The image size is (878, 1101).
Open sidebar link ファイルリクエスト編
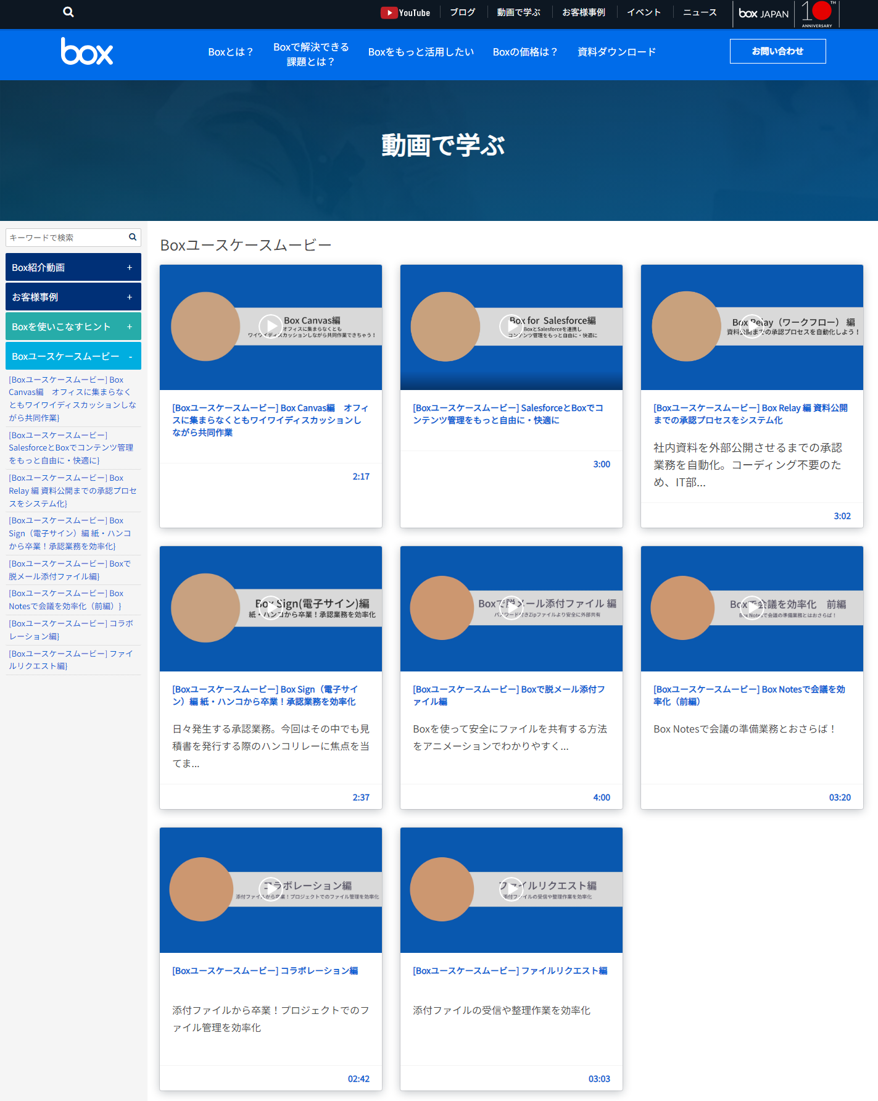tap(71, 660)
